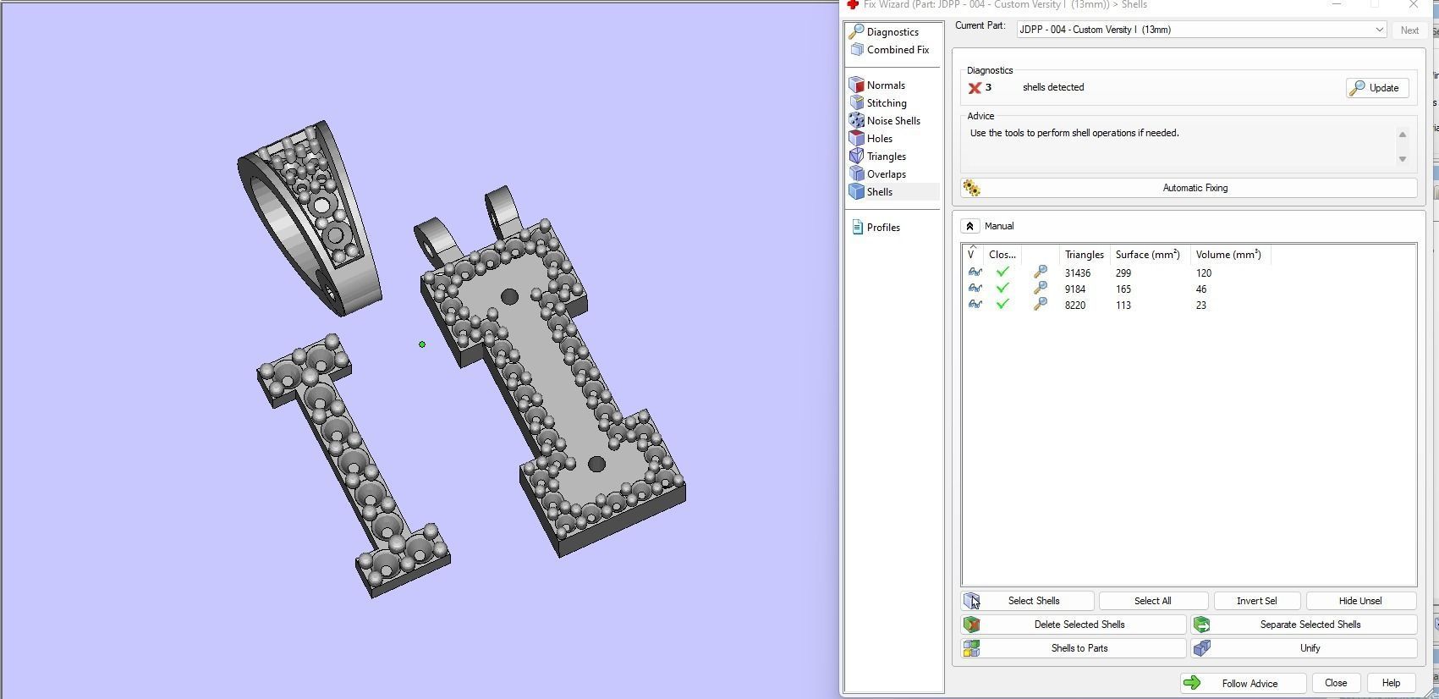1439x699 pixels.
Task: Click the Next part button
Action: tap(1409, 30)
